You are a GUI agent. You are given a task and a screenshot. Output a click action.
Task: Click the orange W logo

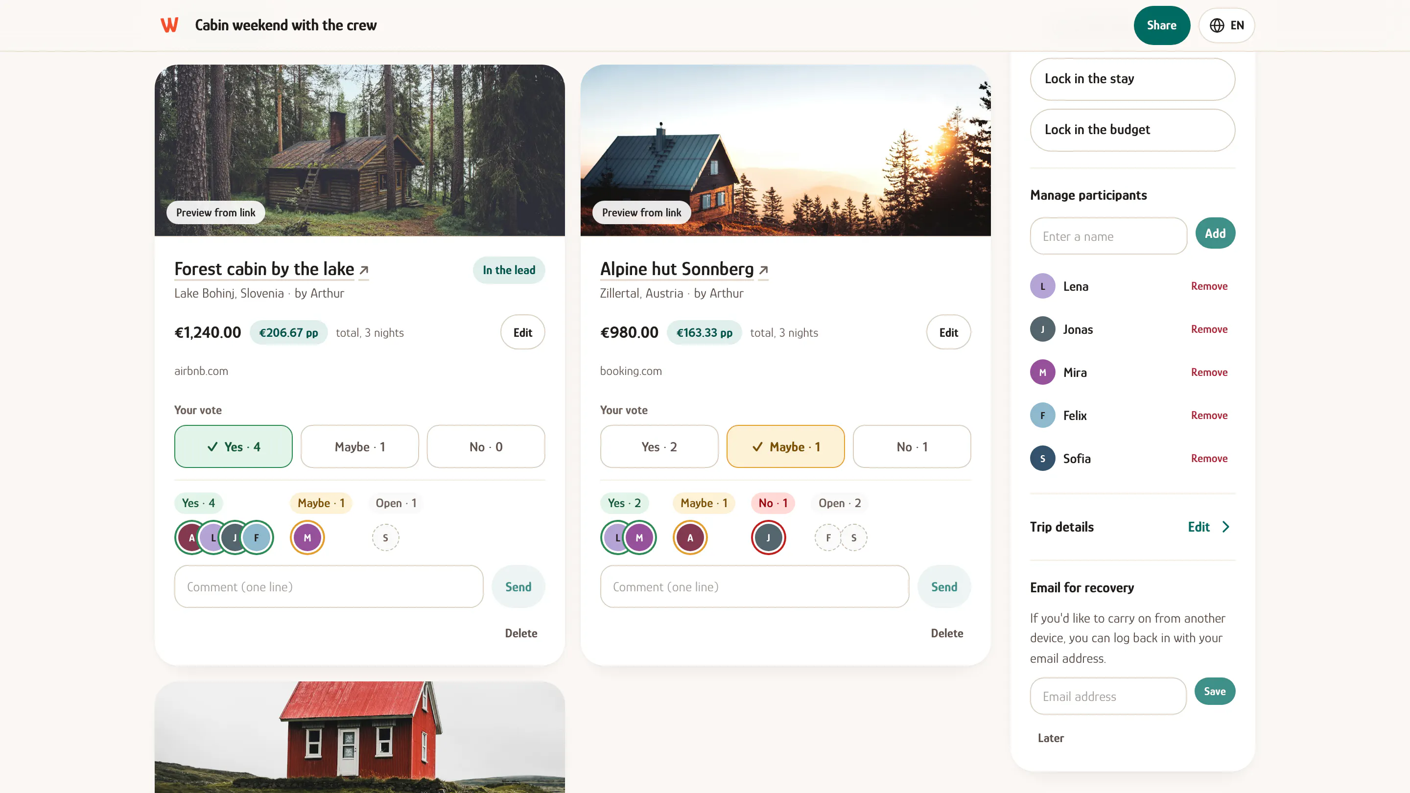[x=169, y=25]
